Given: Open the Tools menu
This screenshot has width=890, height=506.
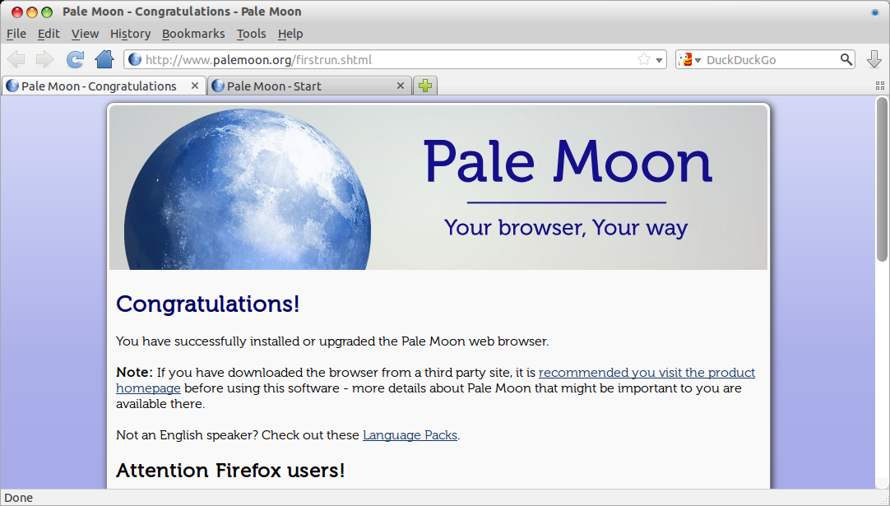Looking at the screenshot, I should coord(251,34).
